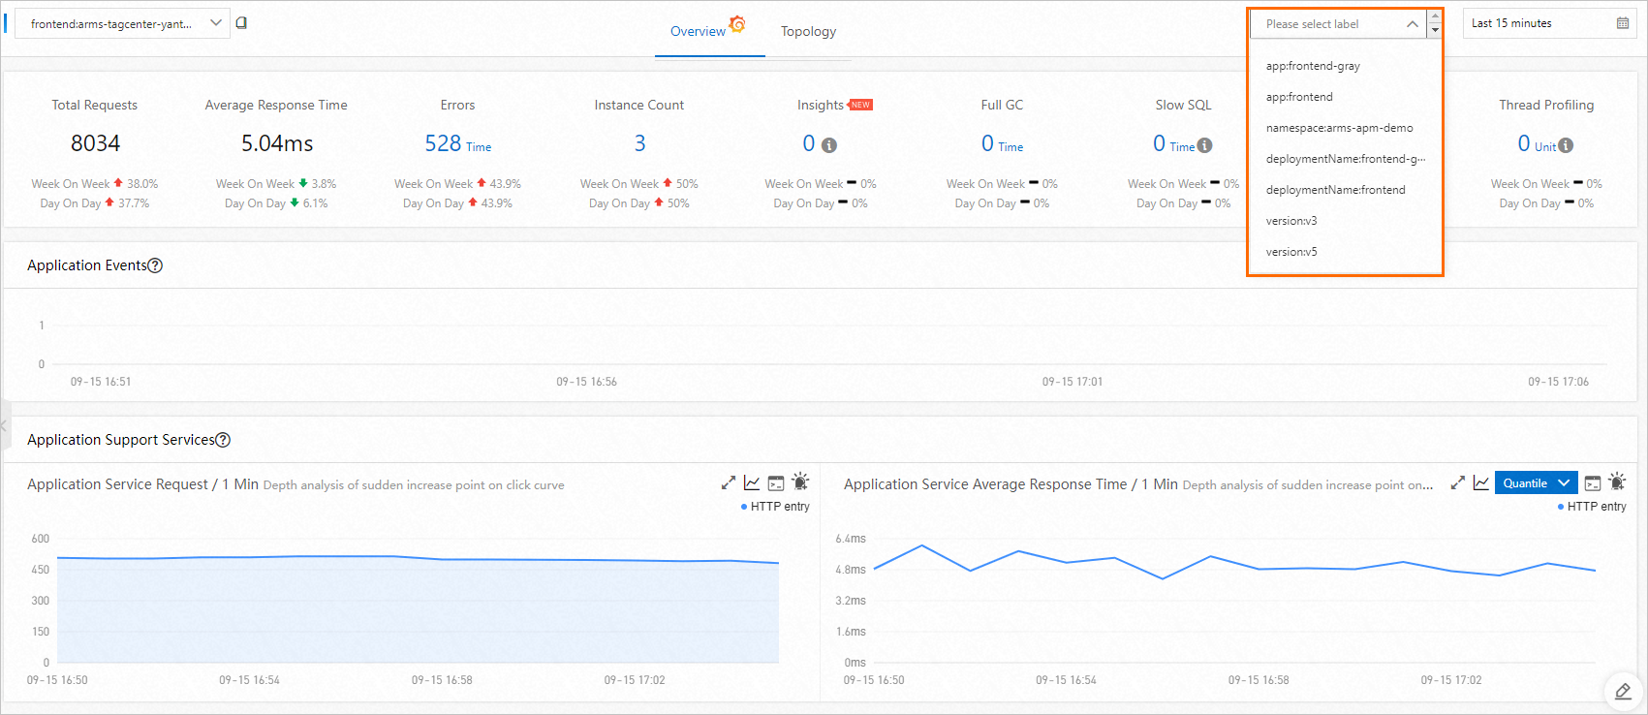This screenshot has width=1648, height=715.
Task: Click the Application Events section title
Action: [x=87, y=265]
